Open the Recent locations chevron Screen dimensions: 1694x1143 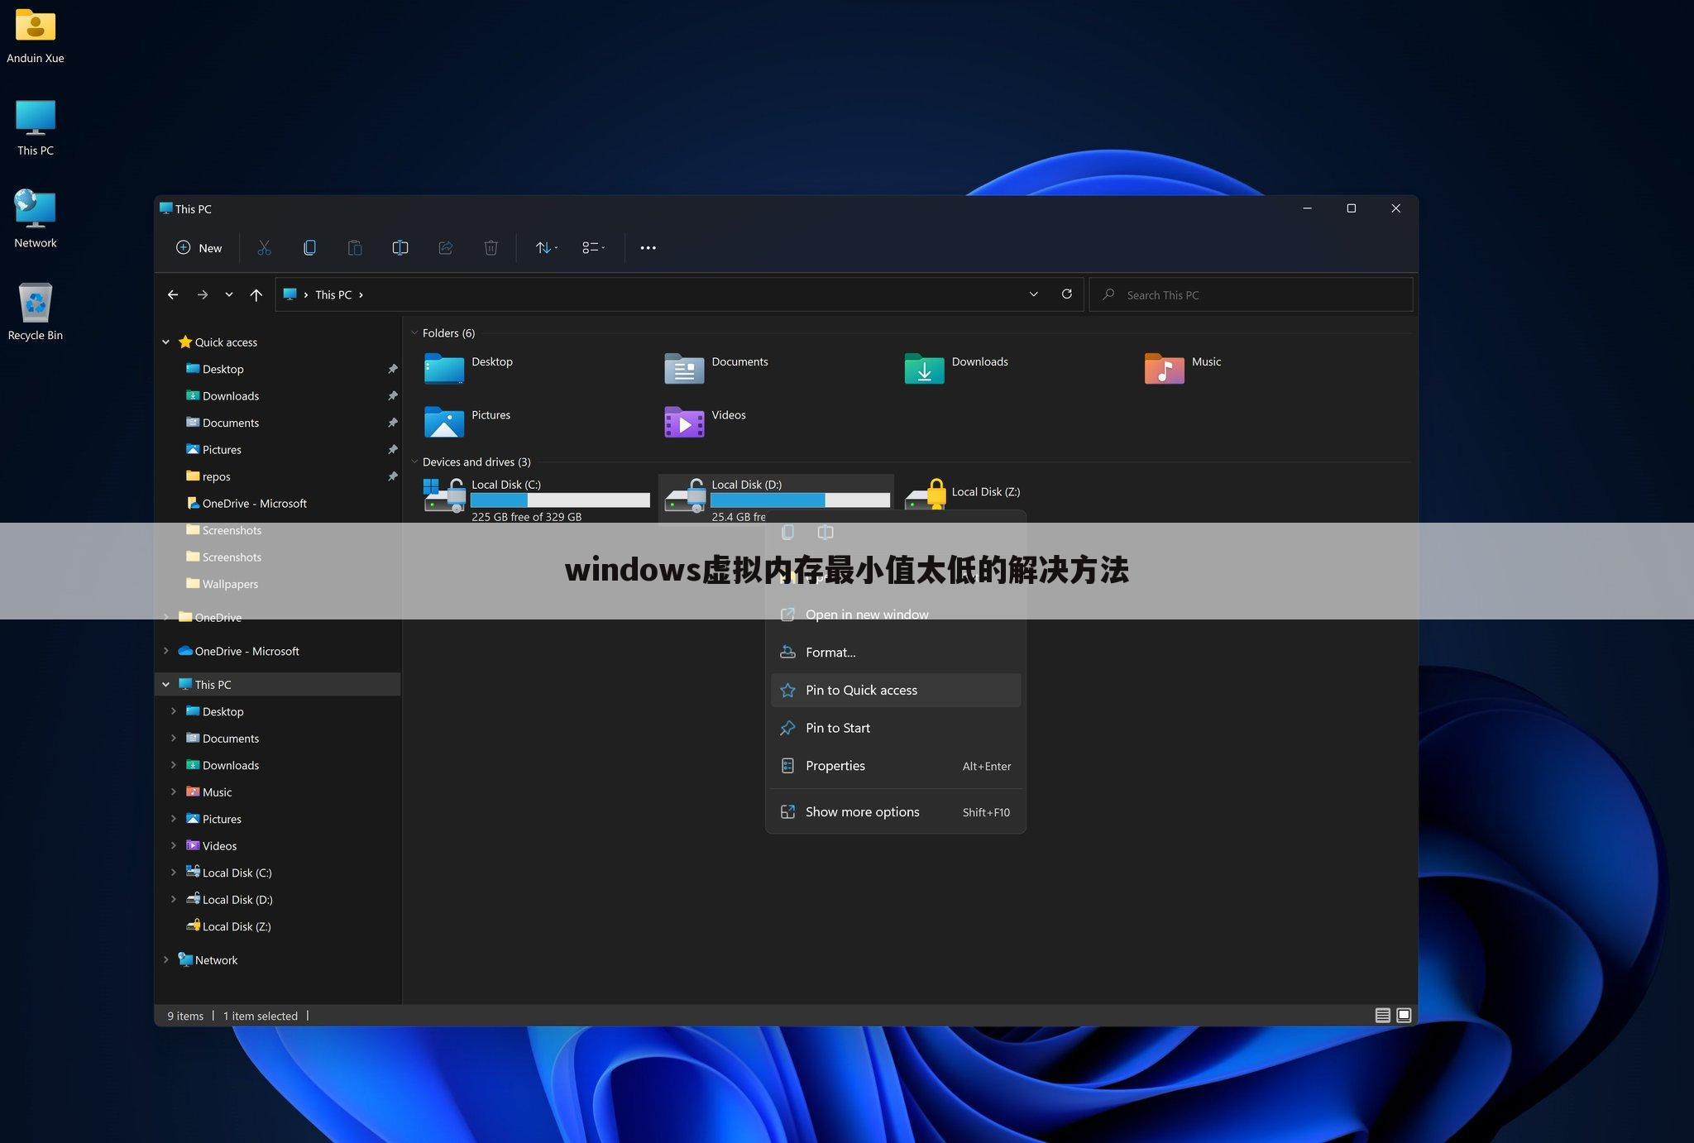coord(229,294)
